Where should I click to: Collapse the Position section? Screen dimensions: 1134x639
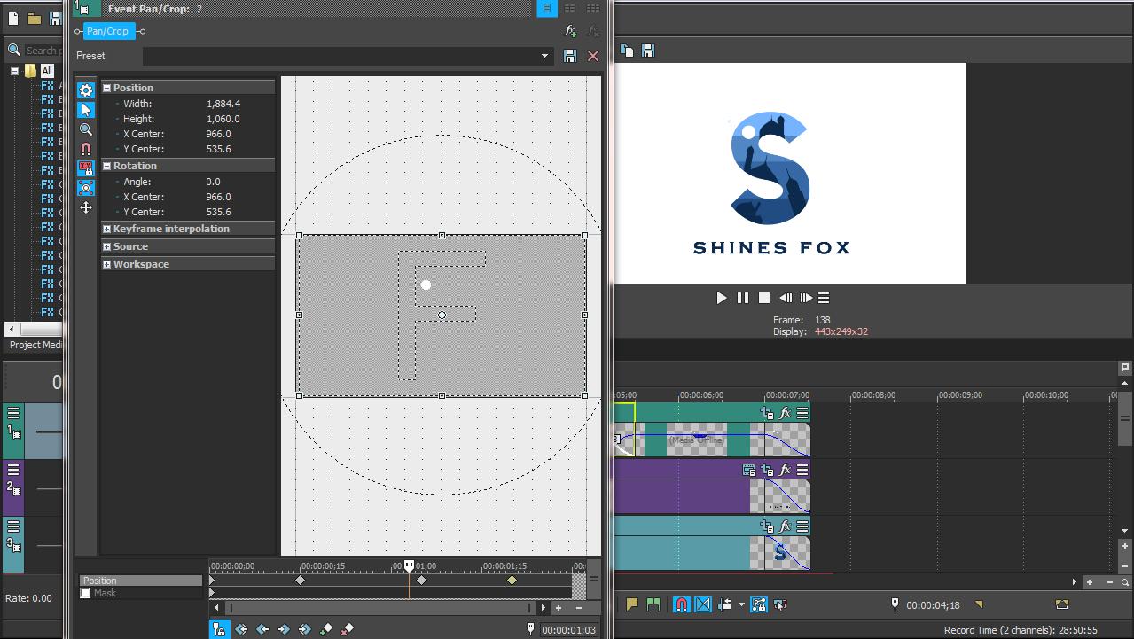coord(106,87)
